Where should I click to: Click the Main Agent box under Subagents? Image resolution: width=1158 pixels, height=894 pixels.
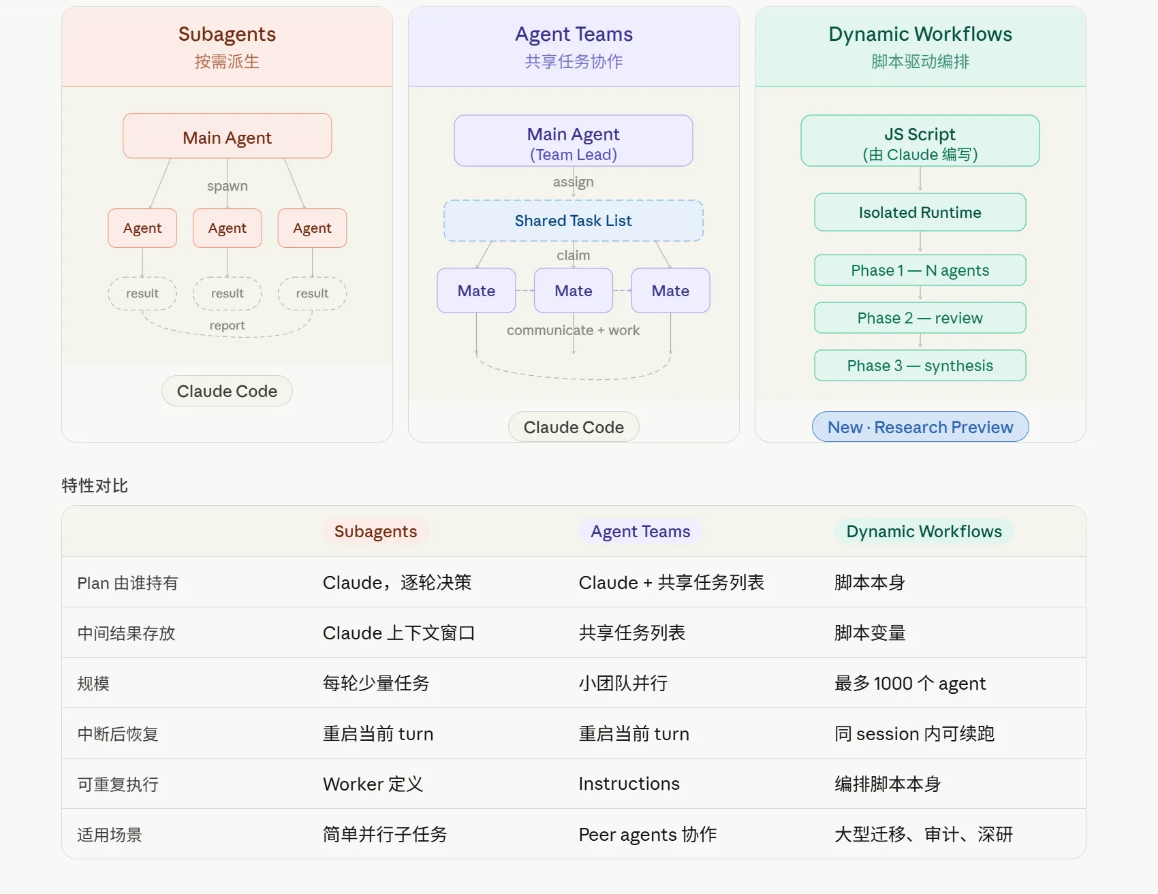coord(227,136)
